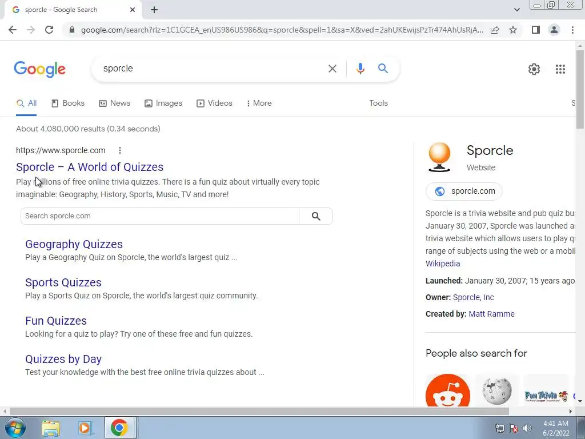Screen dimensions: 585x439
Task: Open the Fun Trivia thumbnail
Action: [546, 390]
